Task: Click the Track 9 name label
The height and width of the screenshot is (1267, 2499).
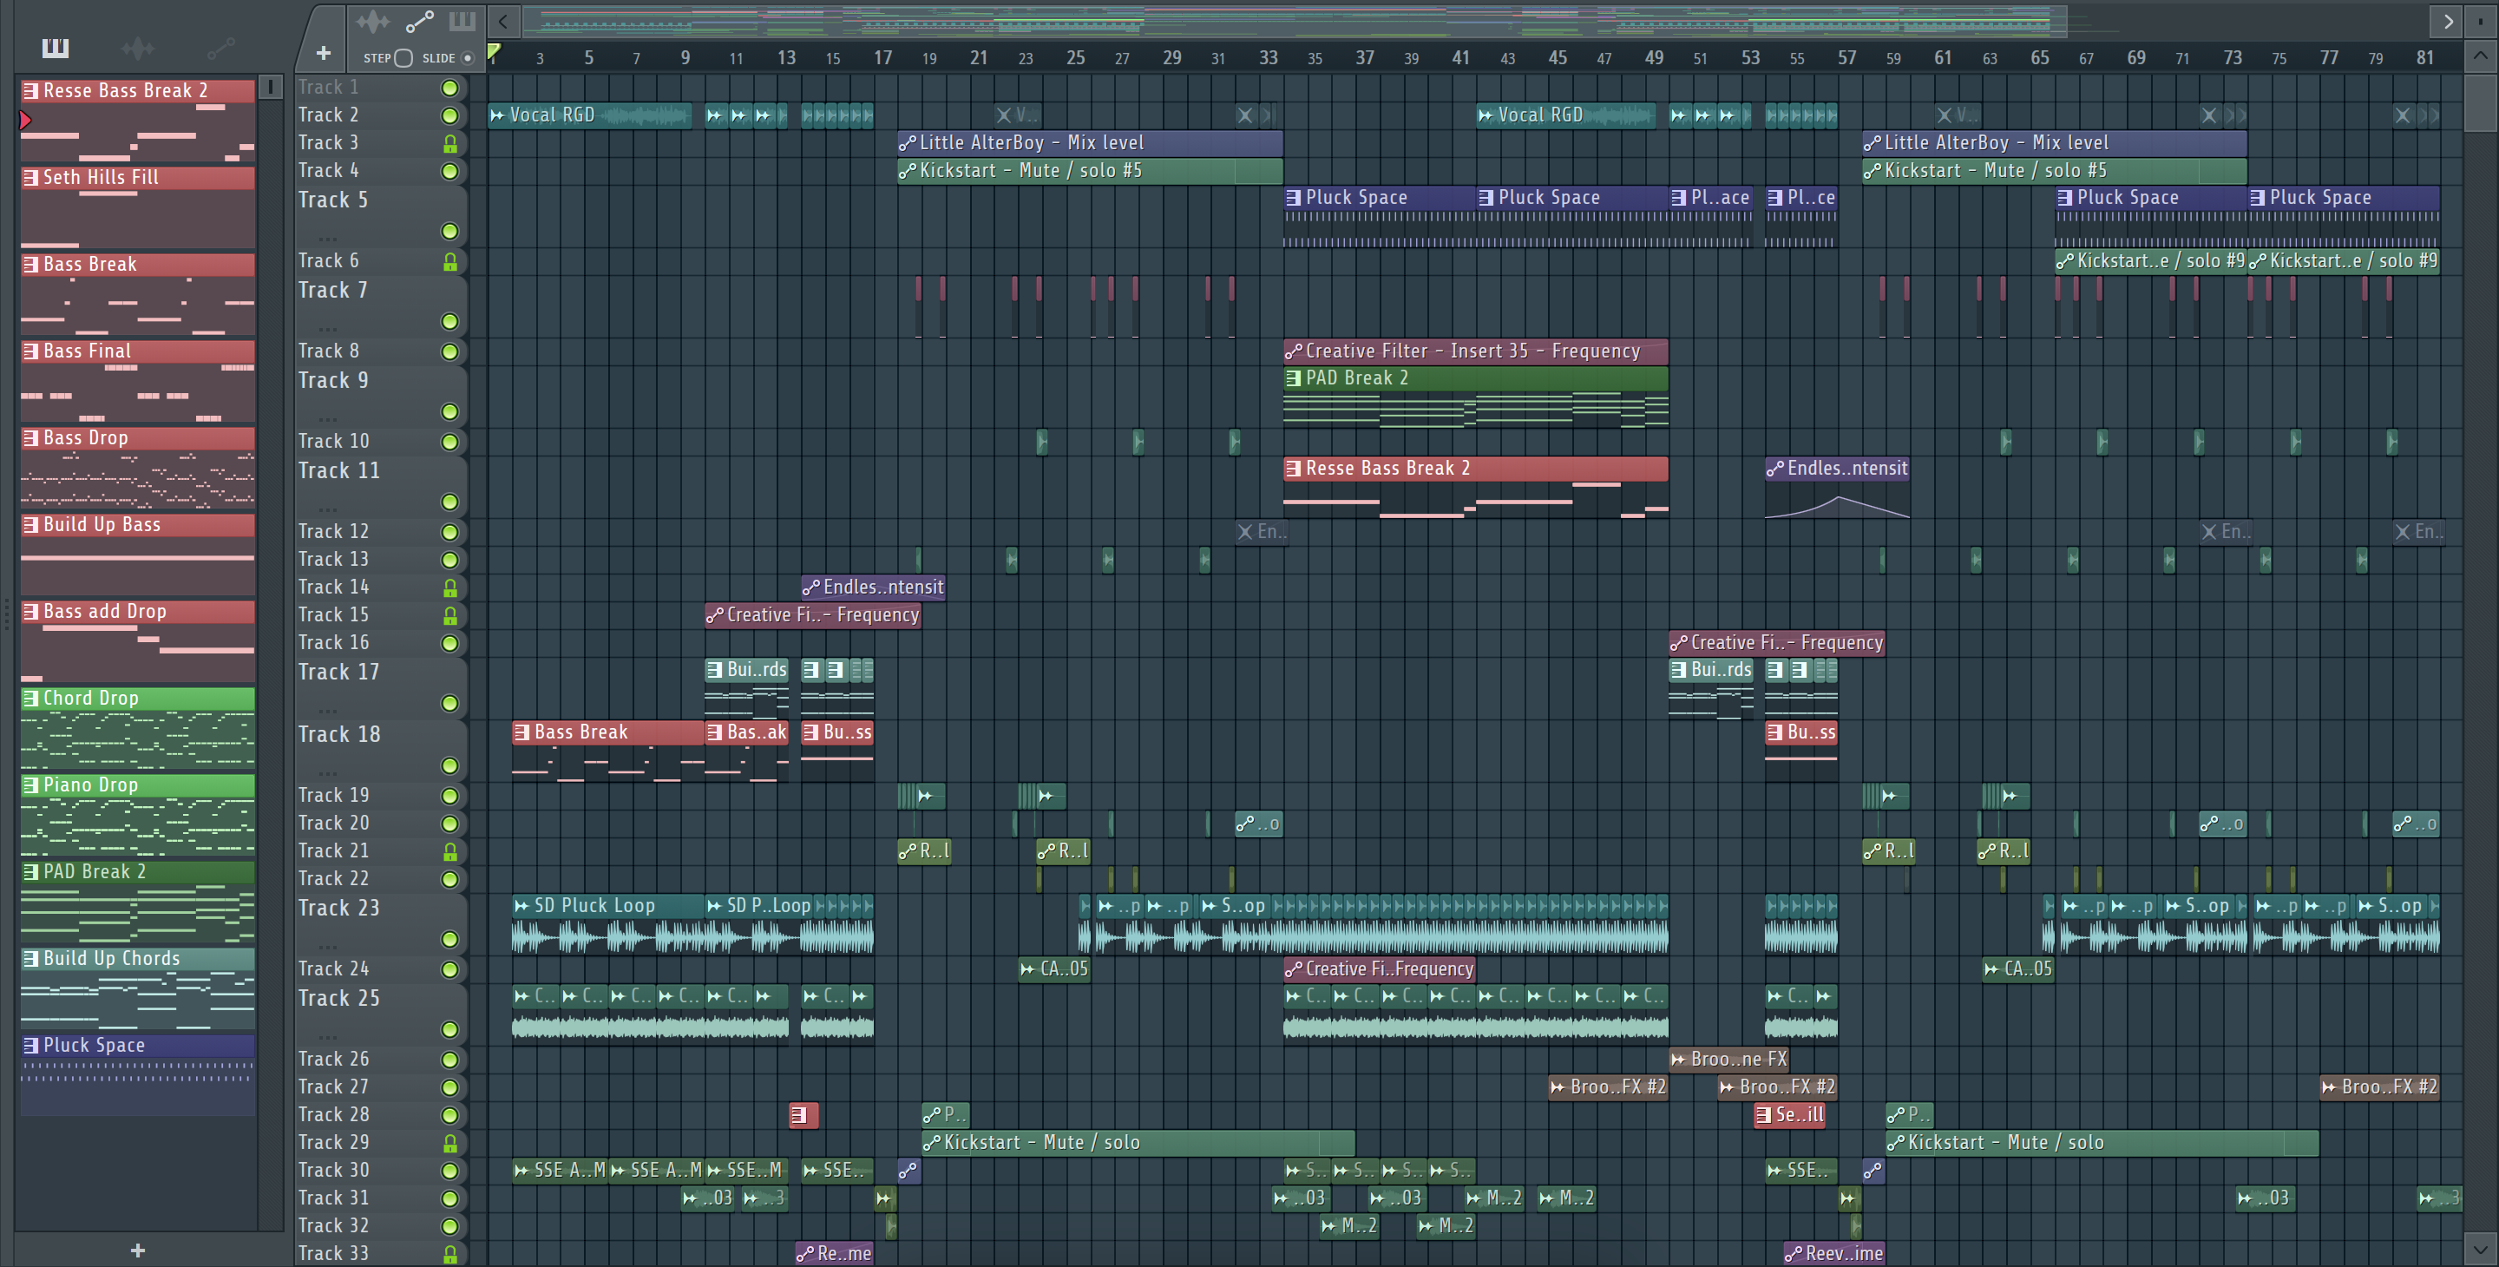Action: click(332, 381)
